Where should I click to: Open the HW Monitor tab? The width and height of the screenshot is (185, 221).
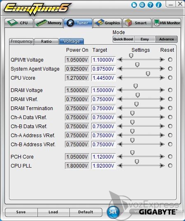[x=166, y=23]
